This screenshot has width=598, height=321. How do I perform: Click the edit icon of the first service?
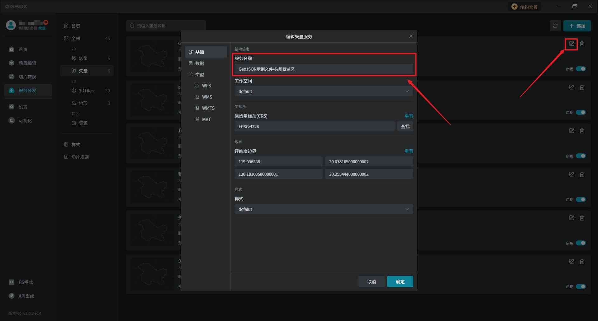572,44
